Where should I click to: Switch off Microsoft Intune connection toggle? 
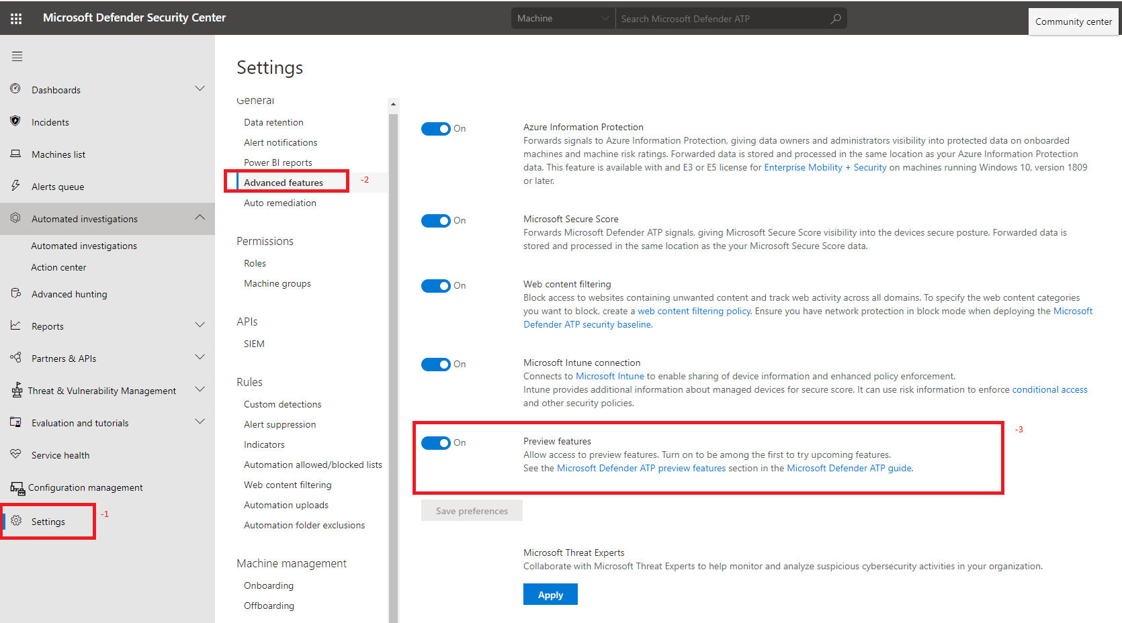tap(436, 365)
